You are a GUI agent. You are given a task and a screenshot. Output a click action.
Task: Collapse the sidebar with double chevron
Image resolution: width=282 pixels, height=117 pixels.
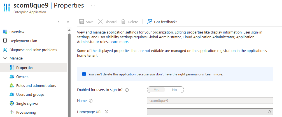click(x=68, y=22)
